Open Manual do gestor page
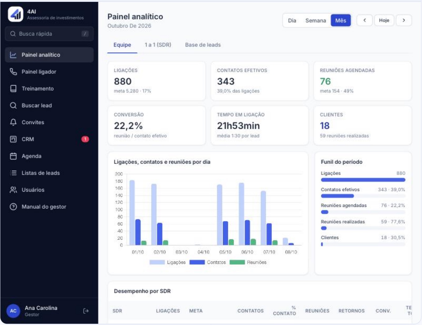Image resolution: width=422 pixels, height=325 pixels. tap(49, 207)
